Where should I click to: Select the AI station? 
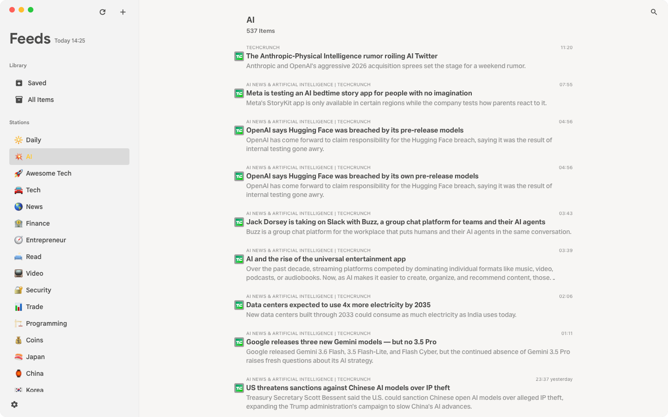click(69, 157)
